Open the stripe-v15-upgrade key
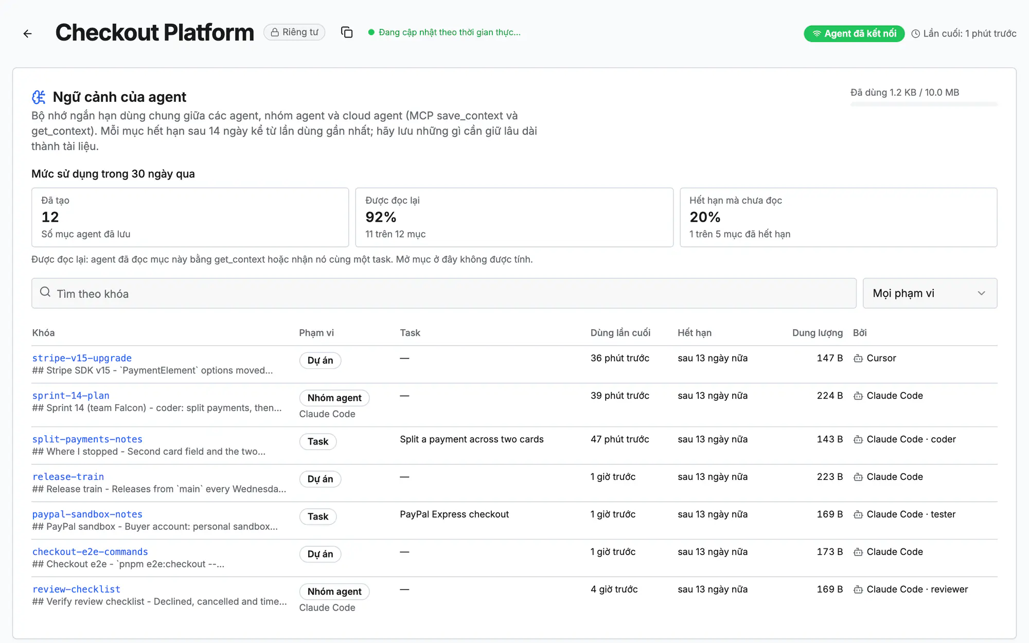This screenshot has width=1029, height=643. click(x=82, y=358)
